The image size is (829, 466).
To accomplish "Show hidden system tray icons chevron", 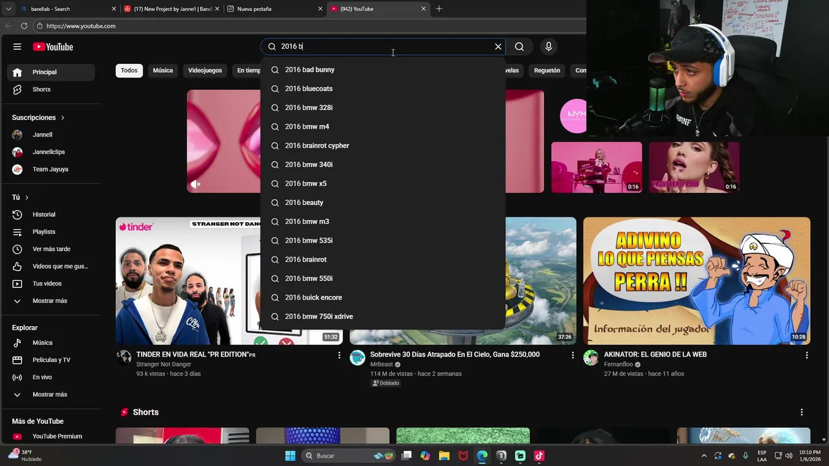I will pos(704,456).
